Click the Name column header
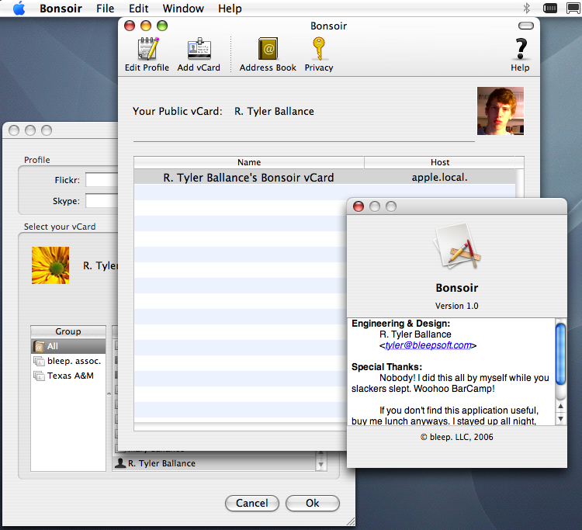The height and width of the screenshot is (530, 582). tap(248, 162)
